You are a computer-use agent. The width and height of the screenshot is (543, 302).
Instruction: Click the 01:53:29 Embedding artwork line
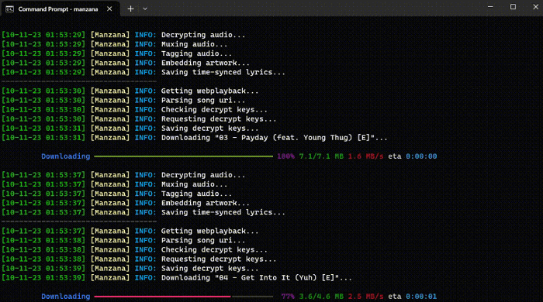click(126, 63)
